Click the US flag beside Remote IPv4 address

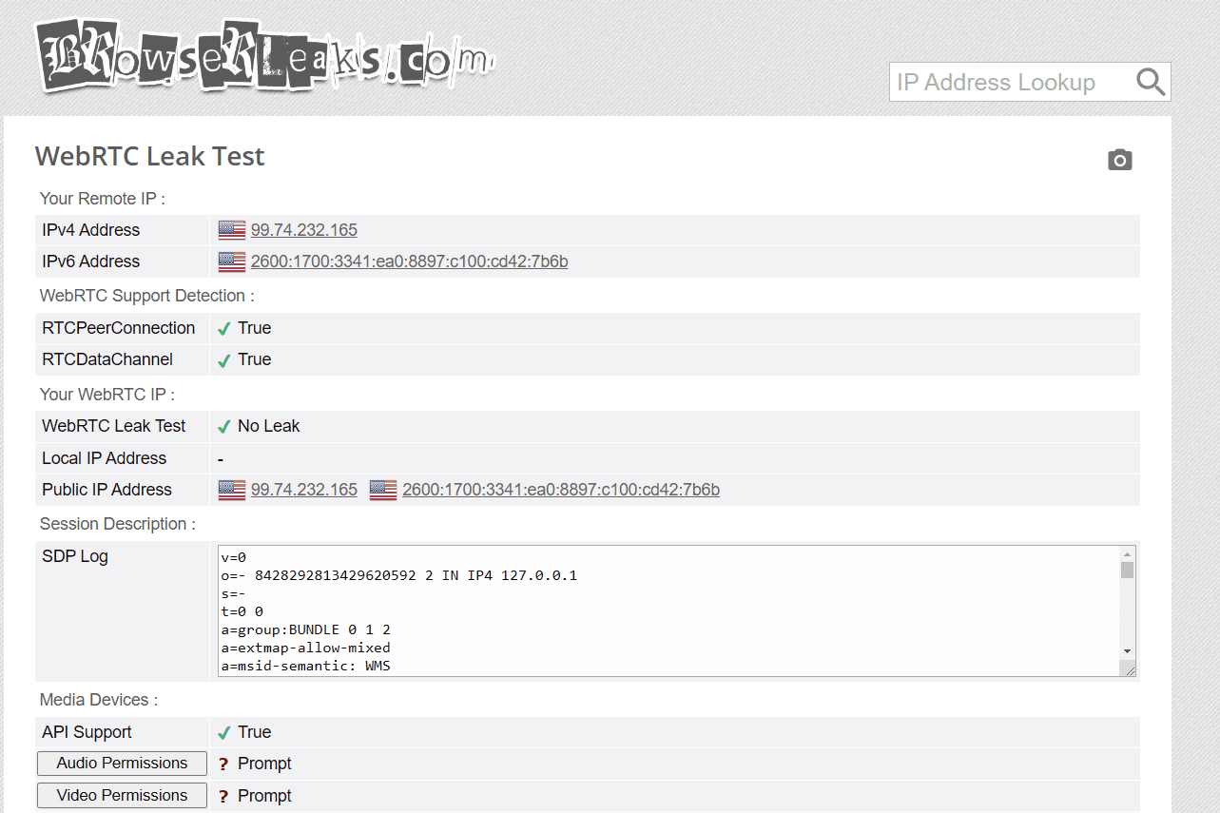pyautogui.click(x=232, y=230)
